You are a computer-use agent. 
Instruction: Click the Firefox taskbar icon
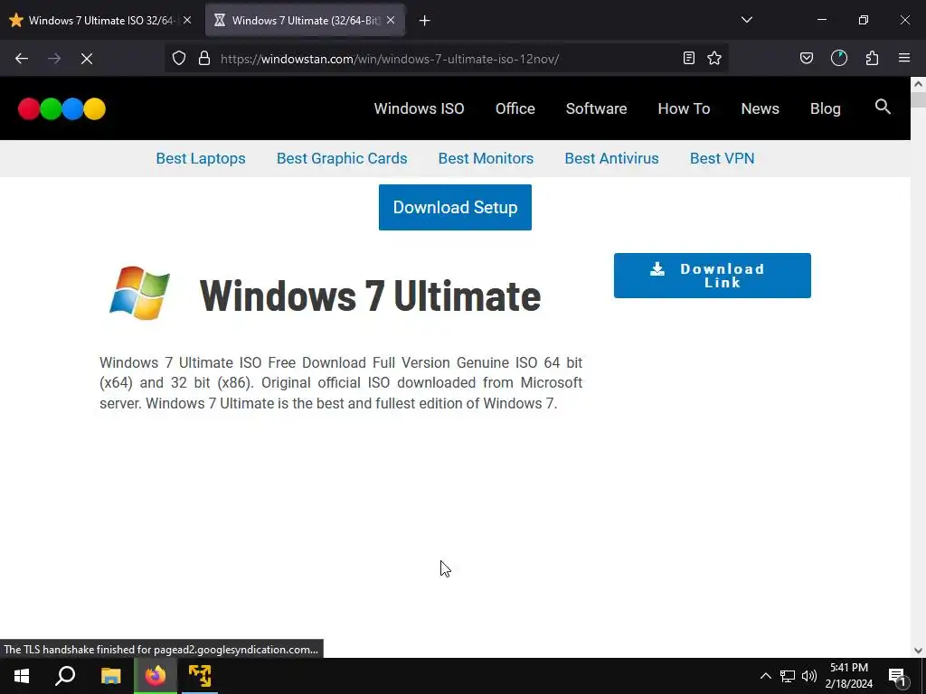pos(156,676)
